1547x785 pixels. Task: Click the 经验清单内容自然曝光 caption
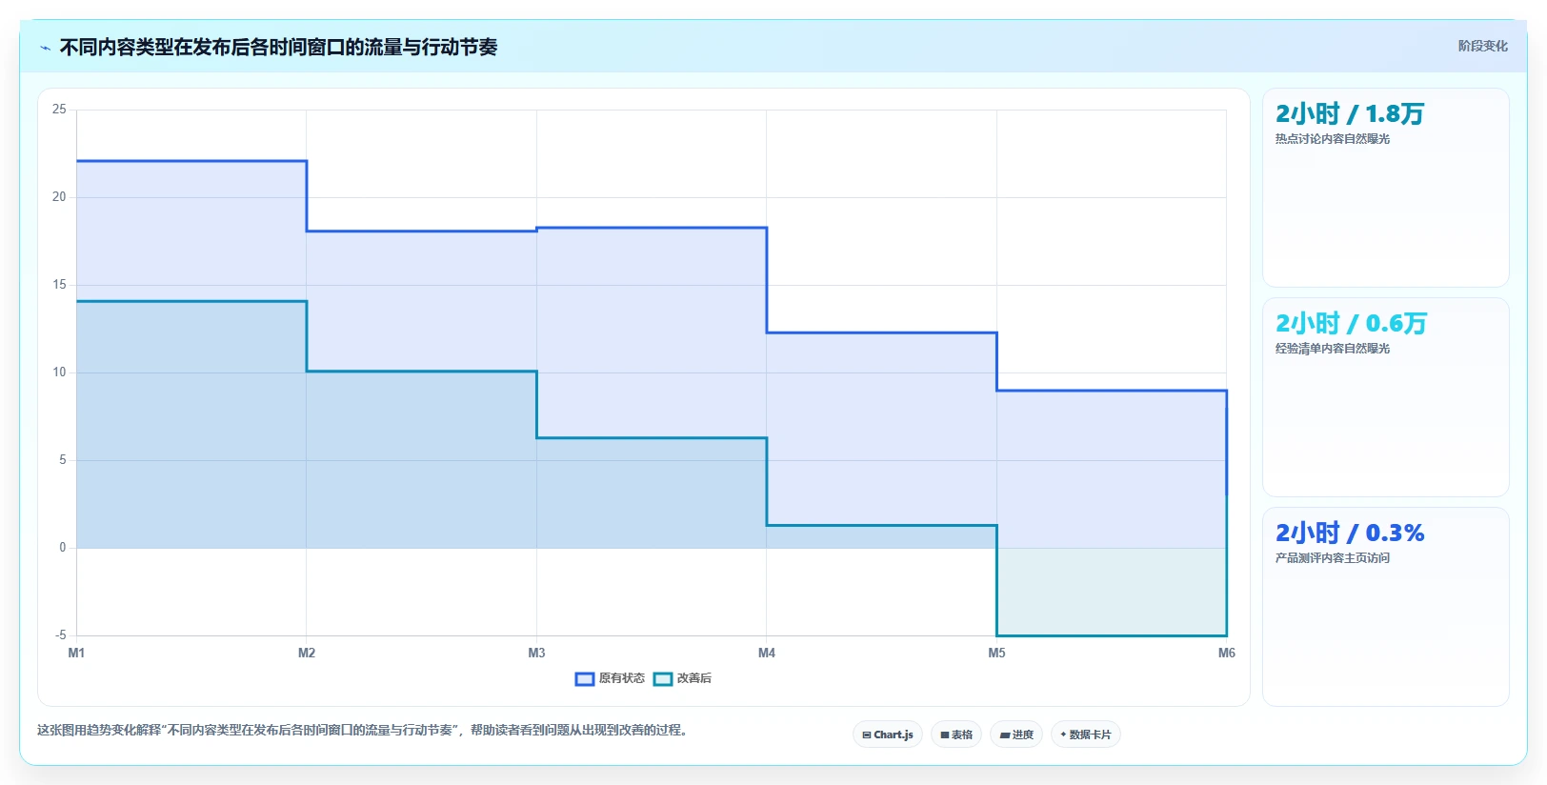pos(1333,349)
